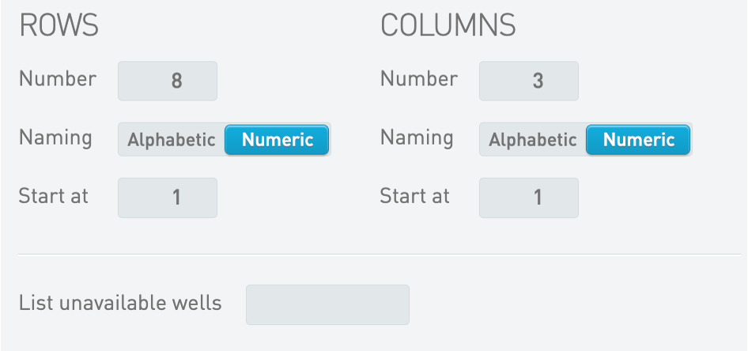Select Alphabetic naming for rows
748x351 pixels.
[172, 140]
